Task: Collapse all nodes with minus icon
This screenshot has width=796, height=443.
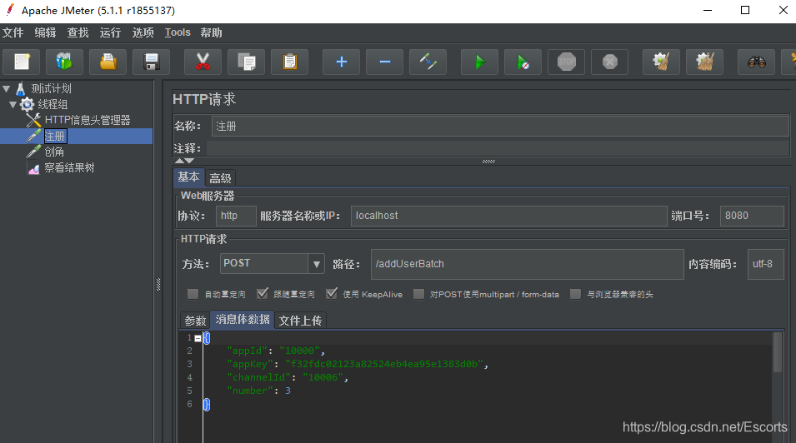Action: click(x=385, y=62)
